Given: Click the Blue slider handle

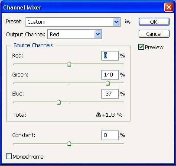Looking at the screenshot, I should (59, 102).
